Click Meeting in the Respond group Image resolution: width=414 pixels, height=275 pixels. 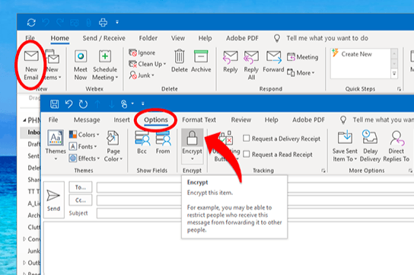click(x=303, y=57)
